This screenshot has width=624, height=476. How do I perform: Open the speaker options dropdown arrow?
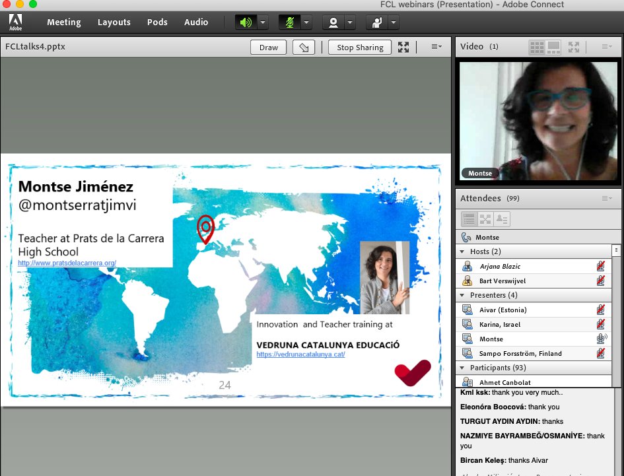(x=263, y=22)
